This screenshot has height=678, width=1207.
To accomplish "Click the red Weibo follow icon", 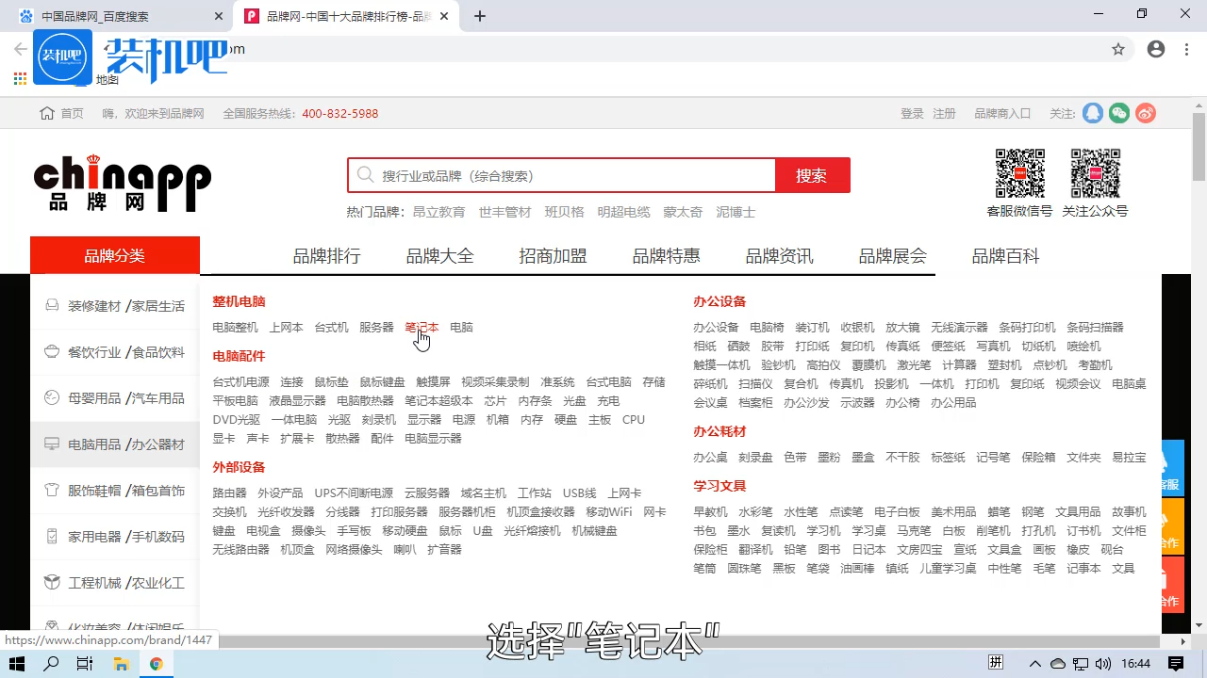I will (1145, 113).
